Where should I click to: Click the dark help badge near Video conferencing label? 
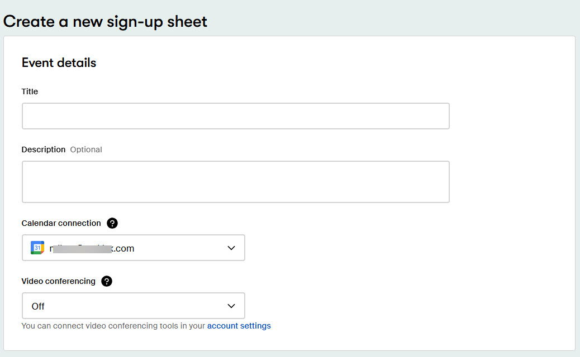point(106,281)
